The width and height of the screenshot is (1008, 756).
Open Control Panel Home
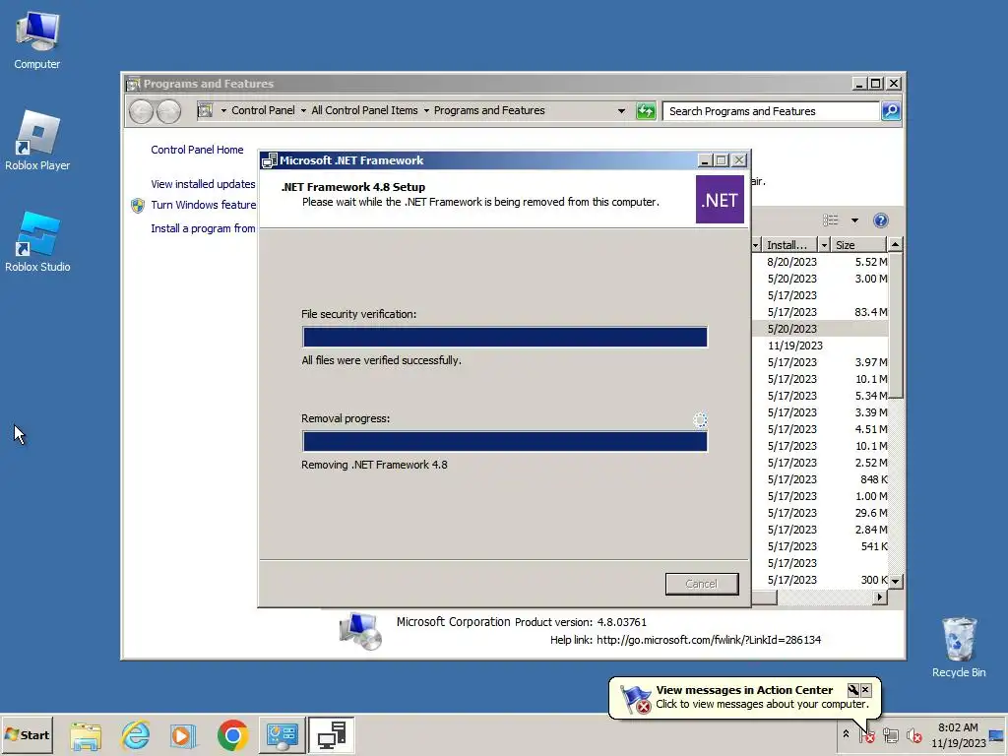[197, 150]
